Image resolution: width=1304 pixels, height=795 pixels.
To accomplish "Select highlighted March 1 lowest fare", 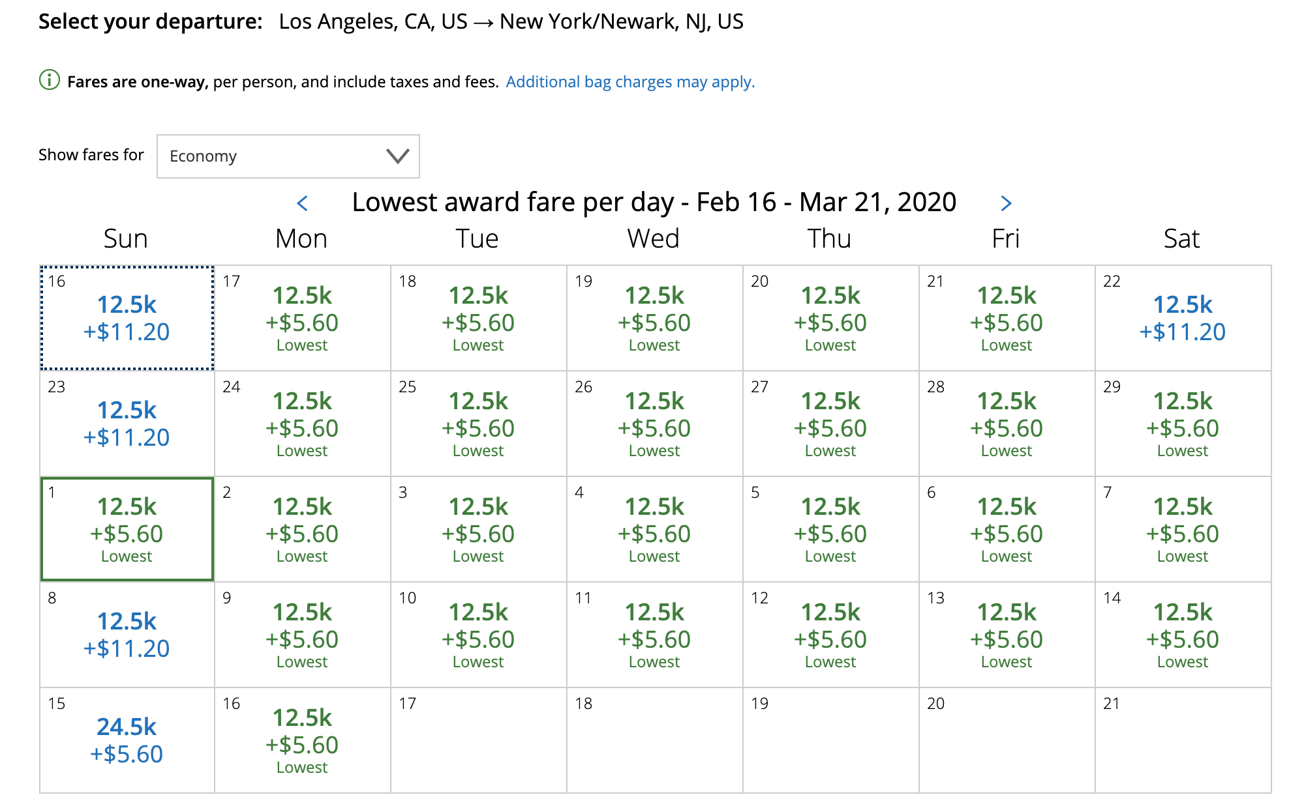I will 127,529.
